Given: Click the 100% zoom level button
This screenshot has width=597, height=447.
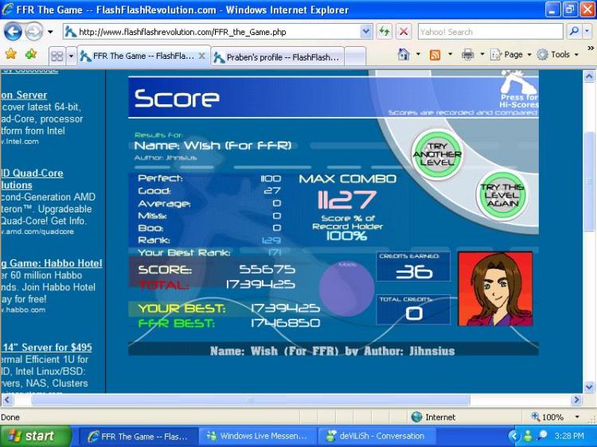Looking at the screenshot, I should click(x=548, y=417).
